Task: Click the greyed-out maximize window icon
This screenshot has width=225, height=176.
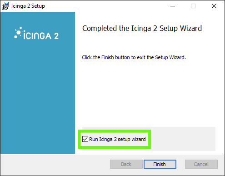Action: [x=193, y=6]
